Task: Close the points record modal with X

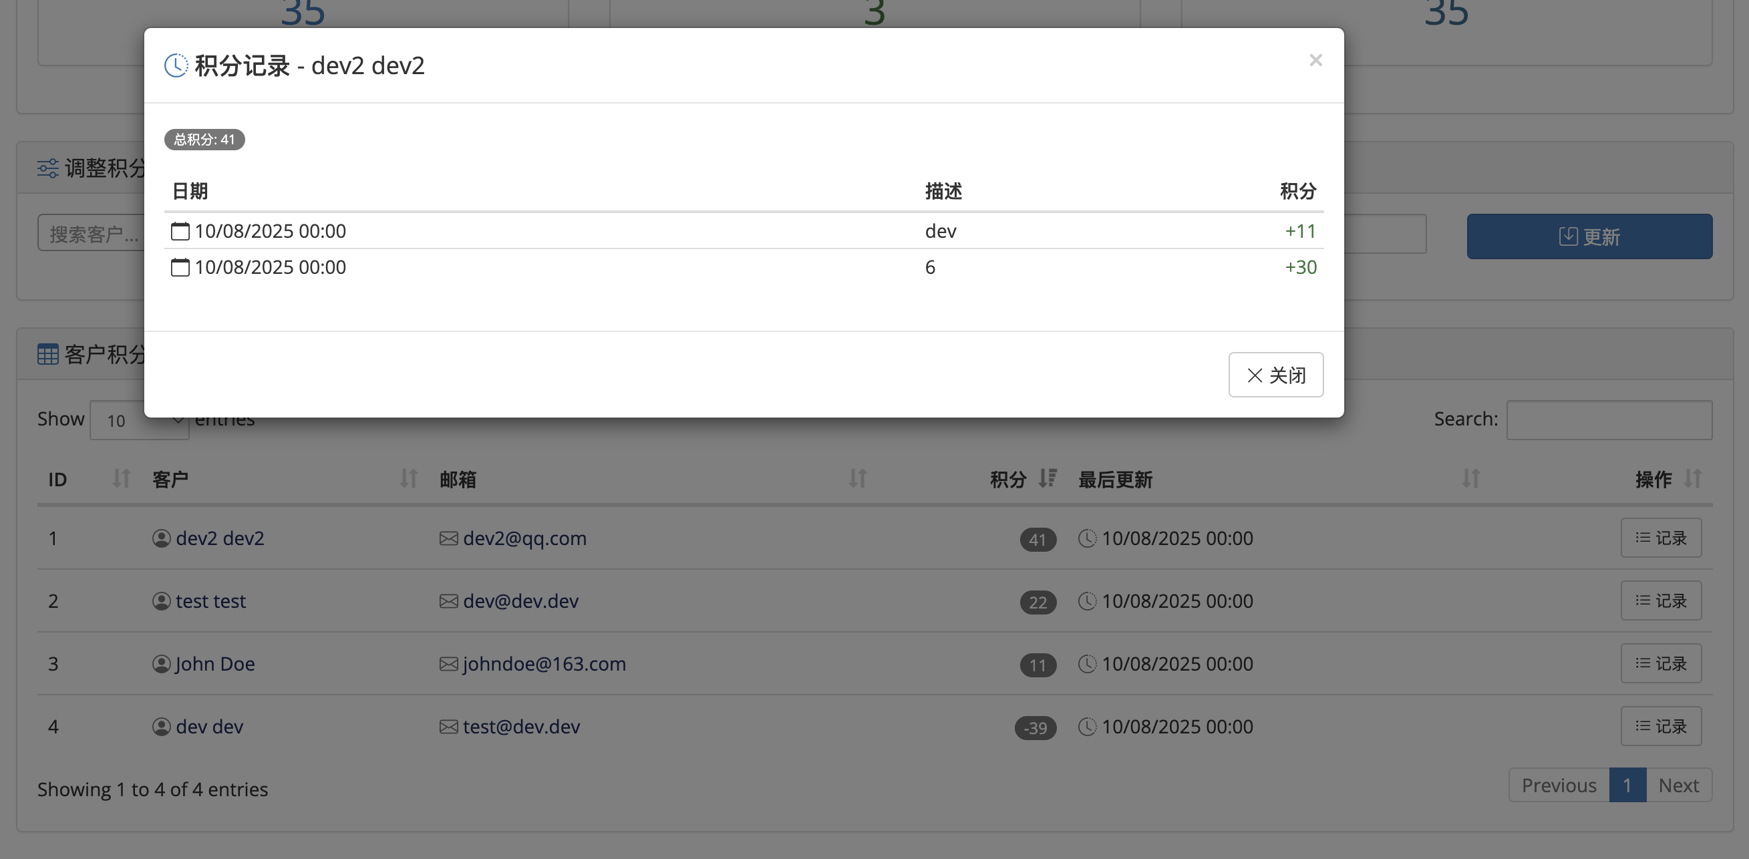Action: coord(1315,60)
